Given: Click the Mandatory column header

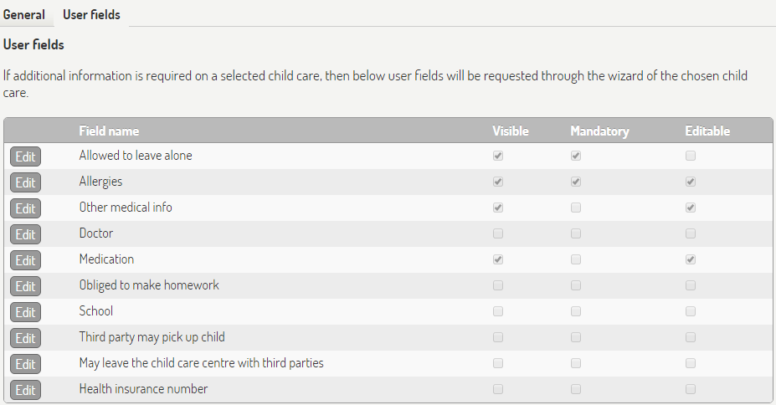Looking at the screenshot, I should [599, 131].
